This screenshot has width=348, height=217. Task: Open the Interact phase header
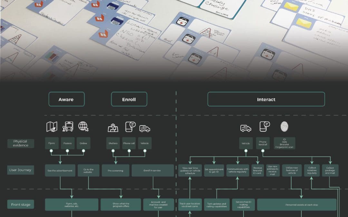point(266,99)
